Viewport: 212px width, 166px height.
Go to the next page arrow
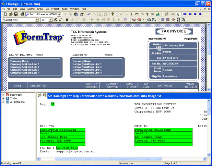(x=195, y=14)
